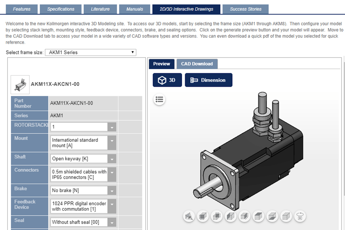The height and width of the screenshot is (230, 345).
Task: Click the isometric view cube icon
Action: click(x=286, y=217)
